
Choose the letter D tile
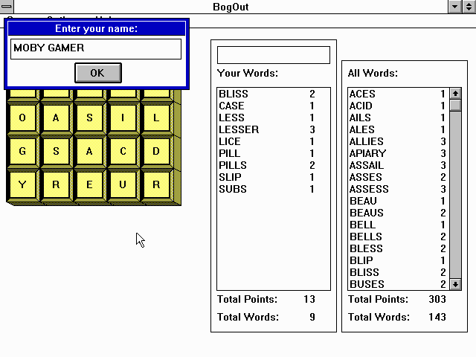tap(156, 151)
